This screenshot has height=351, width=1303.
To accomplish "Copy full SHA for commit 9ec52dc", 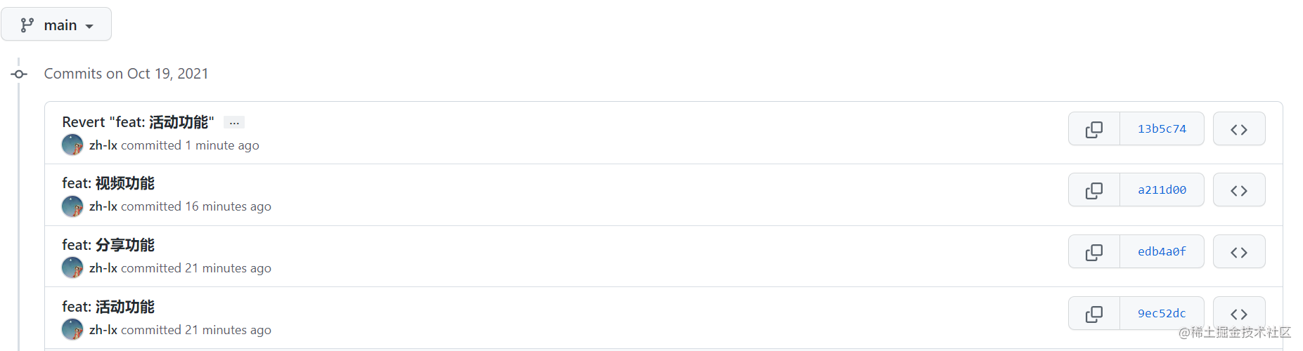I will coord(1093,314).
